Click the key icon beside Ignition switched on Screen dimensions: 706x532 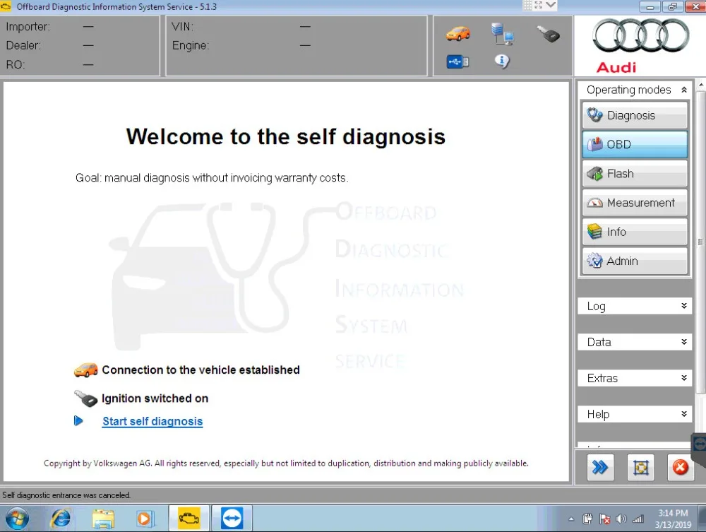pos(85,398)
